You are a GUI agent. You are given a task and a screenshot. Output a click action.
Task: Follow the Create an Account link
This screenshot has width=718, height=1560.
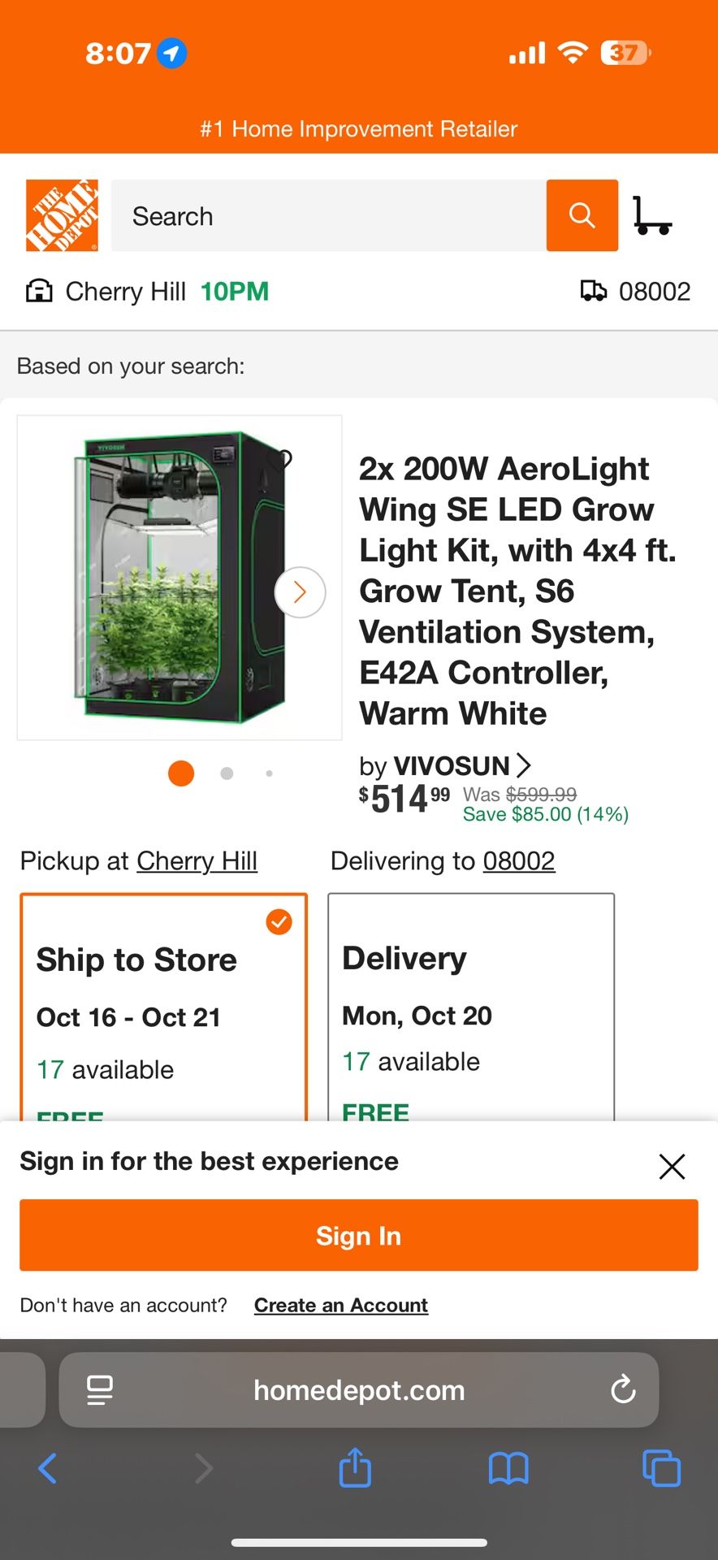point(340,1305)
